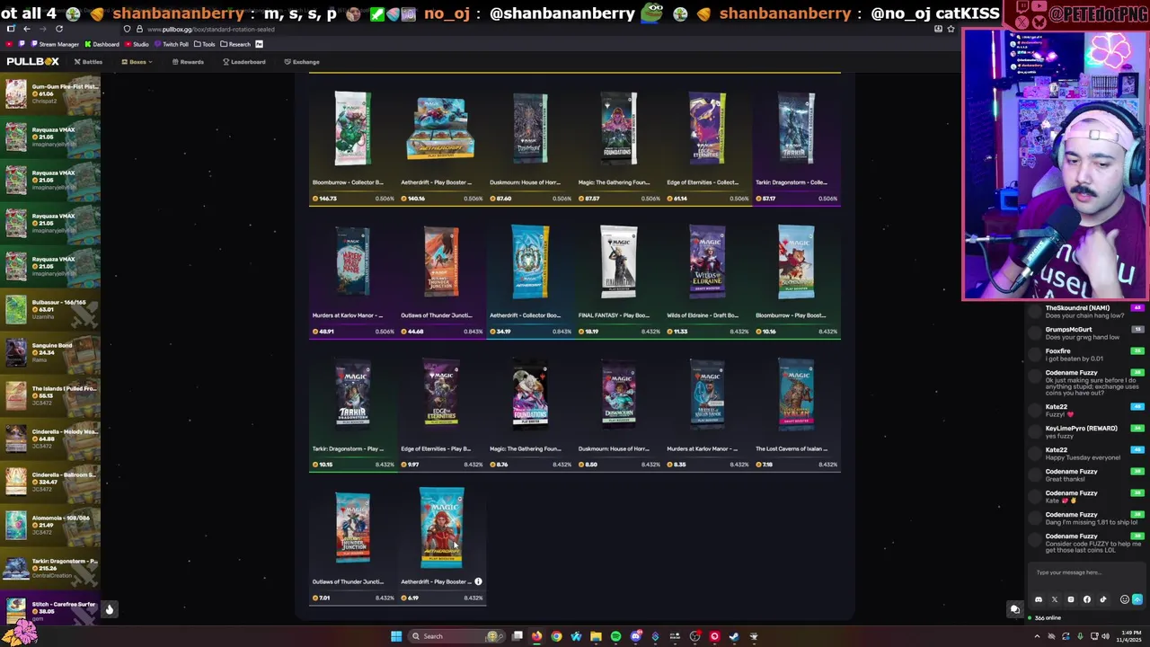
Task: Click info icon on Aetherdrift Play Booster
Action: [x=478, y=581]
